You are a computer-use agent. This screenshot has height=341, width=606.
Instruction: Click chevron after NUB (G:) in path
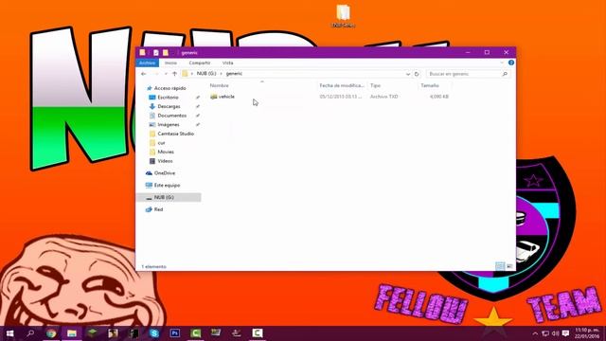coord(221,74)
